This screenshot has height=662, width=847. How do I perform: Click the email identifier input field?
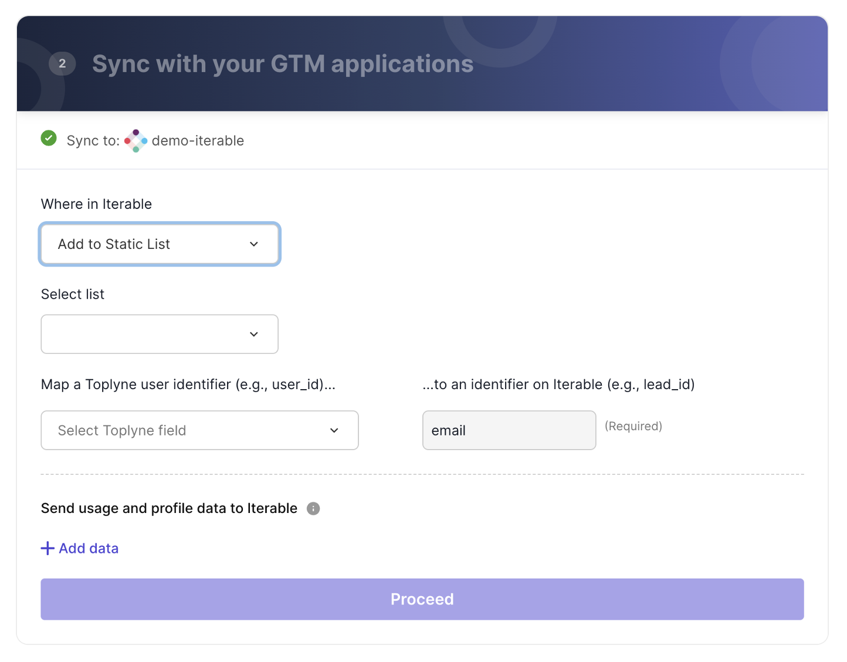[509, 430]
